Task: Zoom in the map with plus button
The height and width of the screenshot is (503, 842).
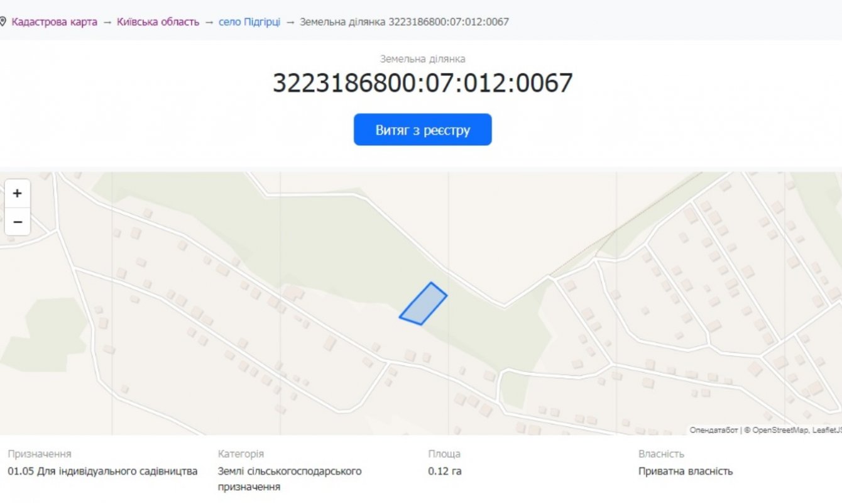Action: coord(18,194)
